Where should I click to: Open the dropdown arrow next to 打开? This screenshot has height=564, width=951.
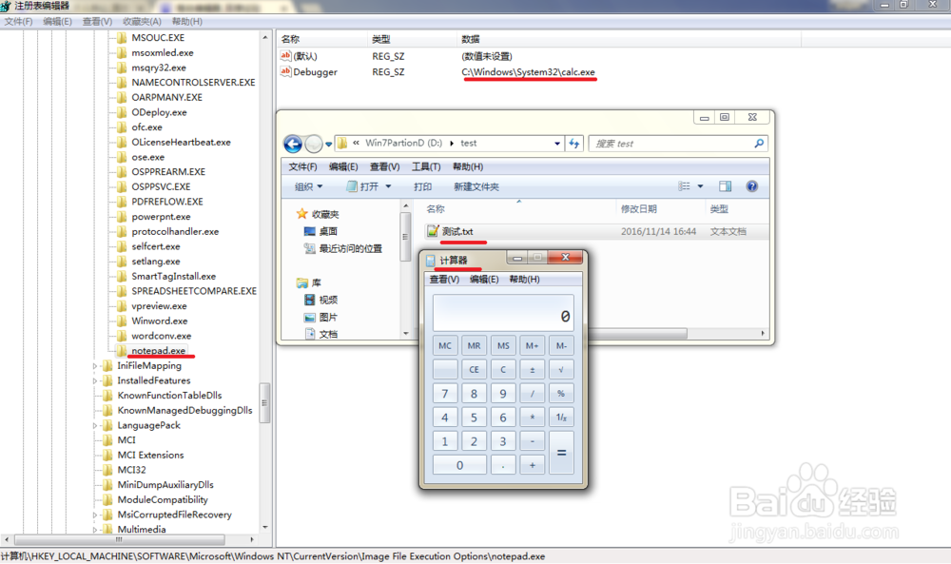coord(388,186)
